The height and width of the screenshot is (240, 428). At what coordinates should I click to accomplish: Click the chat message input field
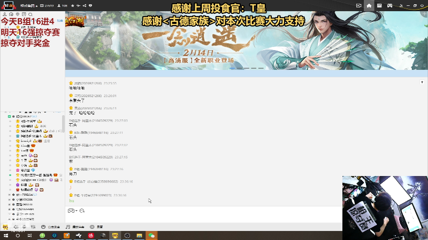coord(204,218)
